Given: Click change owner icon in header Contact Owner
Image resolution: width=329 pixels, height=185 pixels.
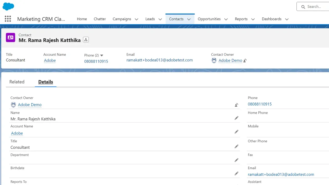Looking at the screenshot, I should [x=245, y=61].
